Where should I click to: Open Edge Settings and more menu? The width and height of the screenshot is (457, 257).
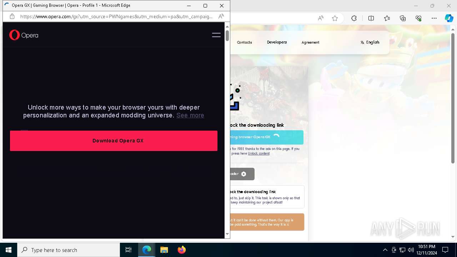(434, 18)
